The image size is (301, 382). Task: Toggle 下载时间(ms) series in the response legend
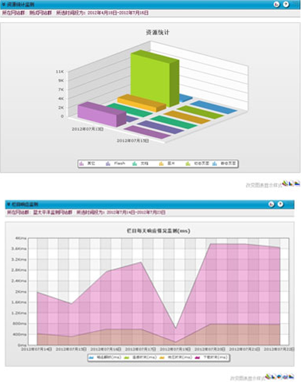tap(211, 357)
